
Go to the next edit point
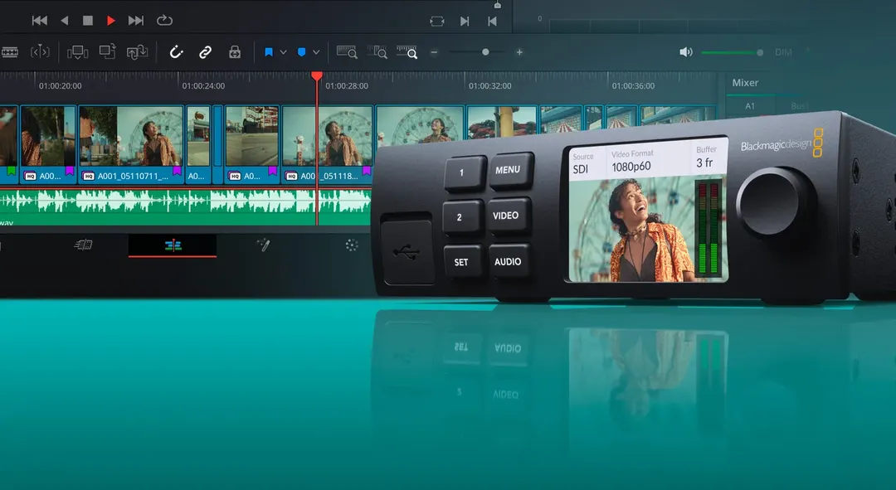pos(465,21)
